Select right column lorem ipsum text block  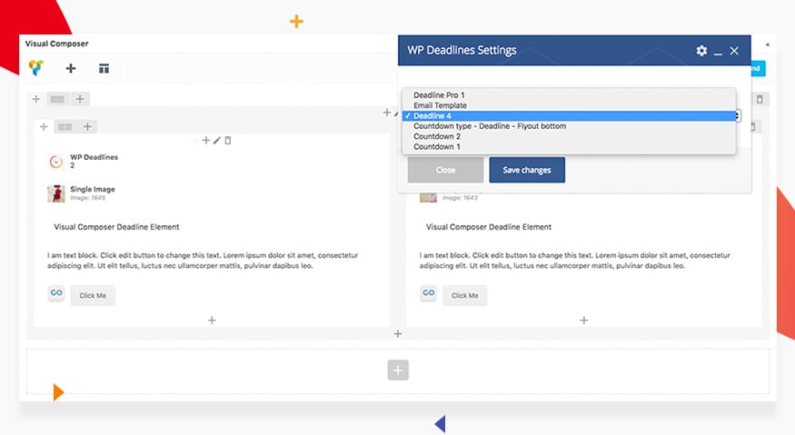pos(575,261)
